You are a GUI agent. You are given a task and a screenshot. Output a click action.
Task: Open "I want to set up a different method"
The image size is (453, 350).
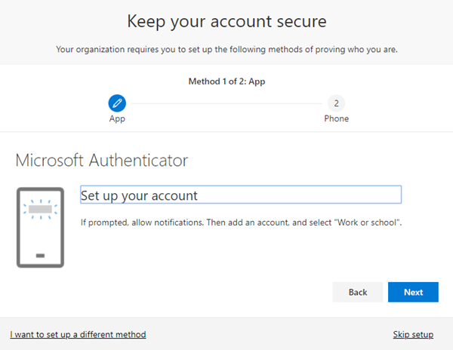(78, 334)
